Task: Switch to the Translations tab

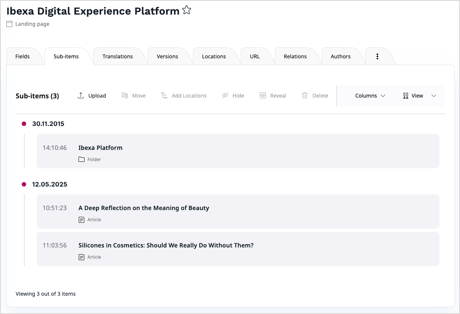Action: click(x=117, y=56)
